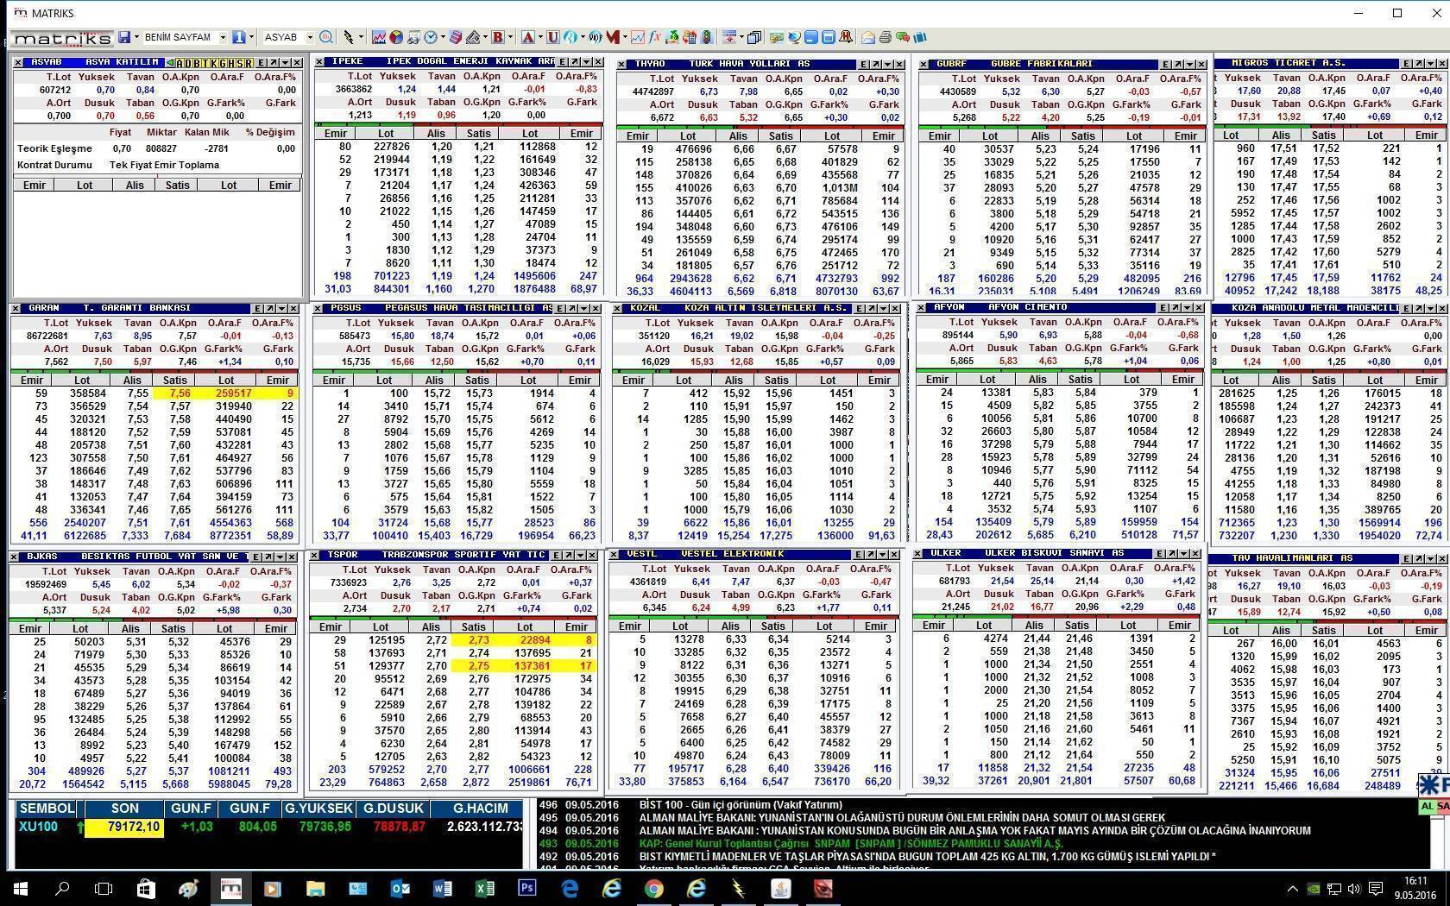Click the traffic light icon in toolbar
1450x906 pixels.
pyautogui.click(x=707, y=38)
